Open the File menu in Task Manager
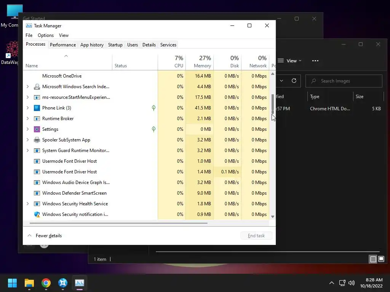 click(29, 35)
